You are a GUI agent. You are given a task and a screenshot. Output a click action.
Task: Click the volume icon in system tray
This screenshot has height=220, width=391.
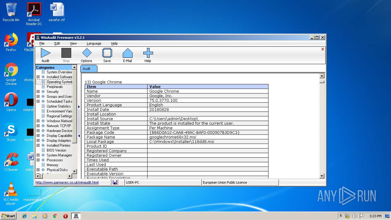[355, 216]
